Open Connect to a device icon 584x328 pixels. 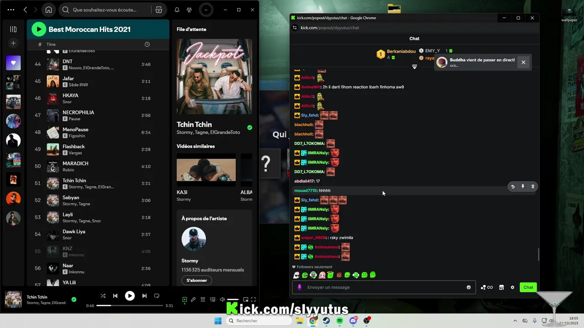213,300
